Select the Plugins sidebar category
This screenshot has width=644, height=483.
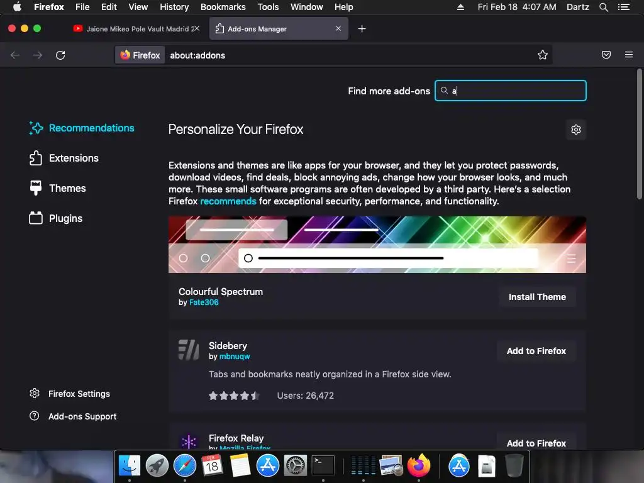pos(56,218)
